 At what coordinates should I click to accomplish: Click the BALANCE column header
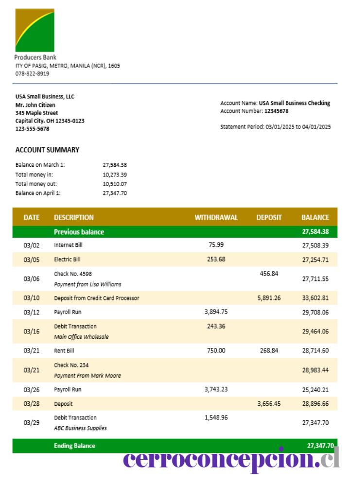[315, 218]
